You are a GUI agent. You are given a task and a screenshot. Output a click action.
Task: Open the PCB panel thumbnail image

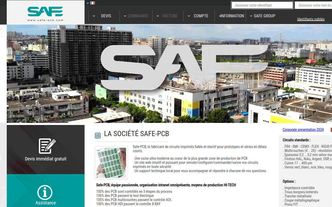coord(111,163)
